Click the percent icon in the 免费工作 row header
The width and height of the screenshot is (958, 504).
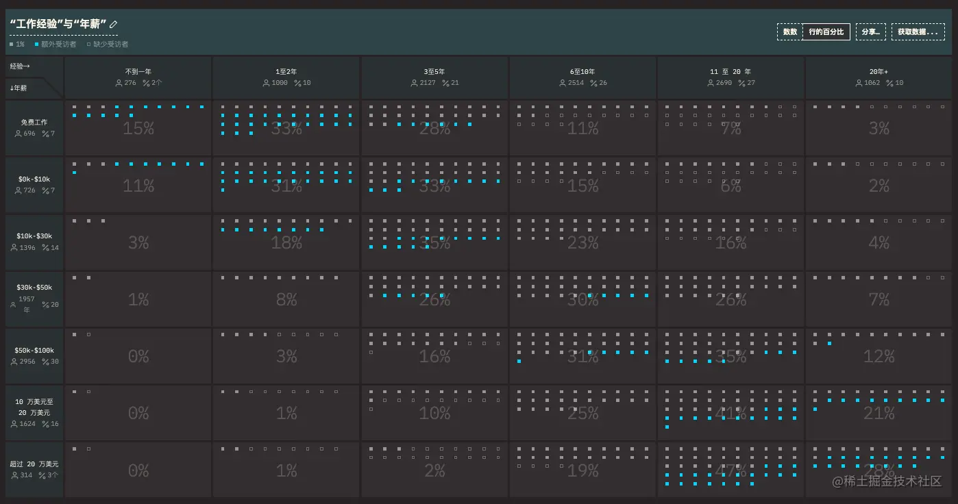(45, 134)
